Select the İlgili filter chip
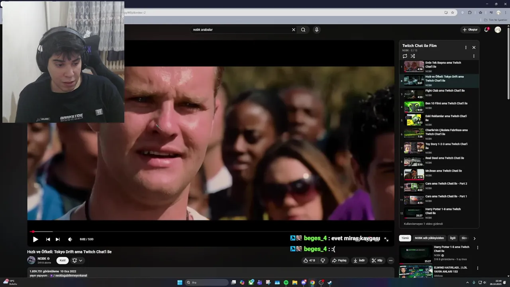The image size is (510, 287). point(453,238)
